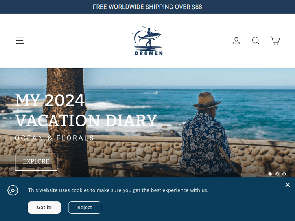
Task: Open cookie preferences via cookie icon
Action: click(x=13, y=190)
